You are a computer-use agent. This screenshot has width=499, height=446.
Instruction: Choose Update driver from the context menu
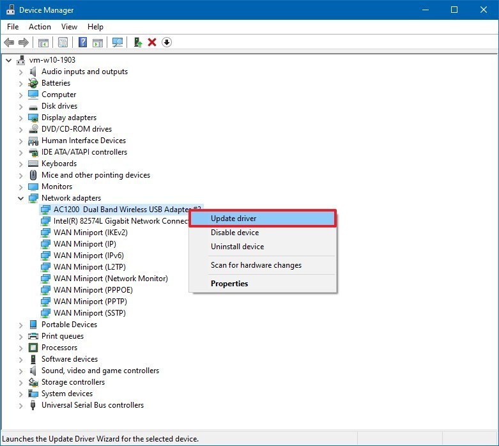coord(233,219)
